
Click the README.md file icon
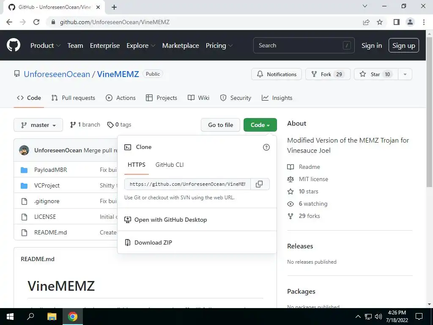click(24, 232)
